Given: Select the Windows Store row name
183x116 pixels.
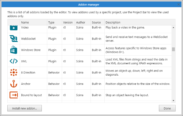Looking at the screenshot, I should (x=31, y=50).
